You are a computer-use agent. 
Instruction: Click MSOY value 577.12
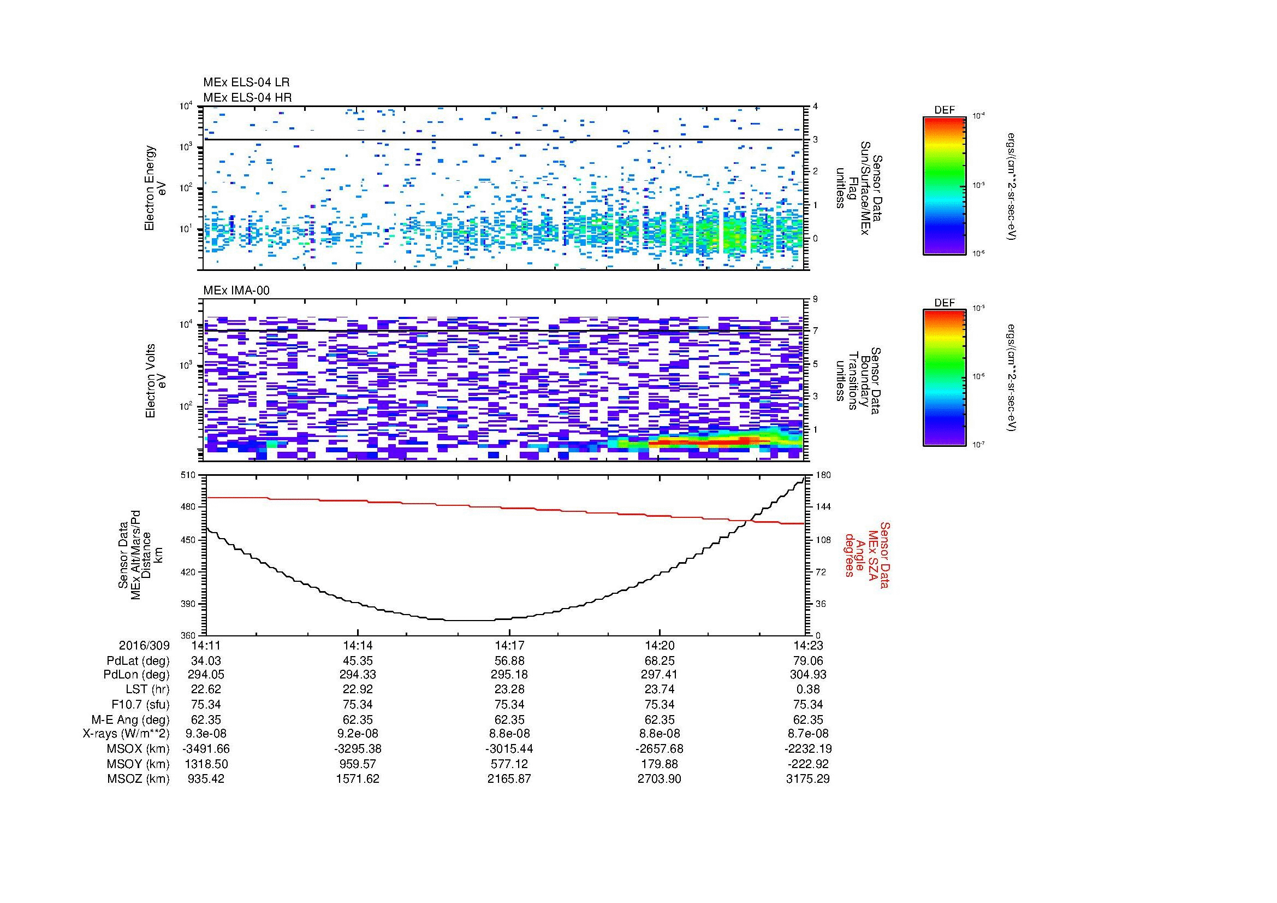pos(509,764)
